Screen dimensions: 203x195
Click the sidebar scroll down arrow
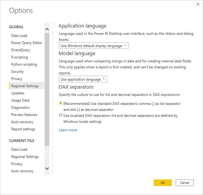point(47,168)
